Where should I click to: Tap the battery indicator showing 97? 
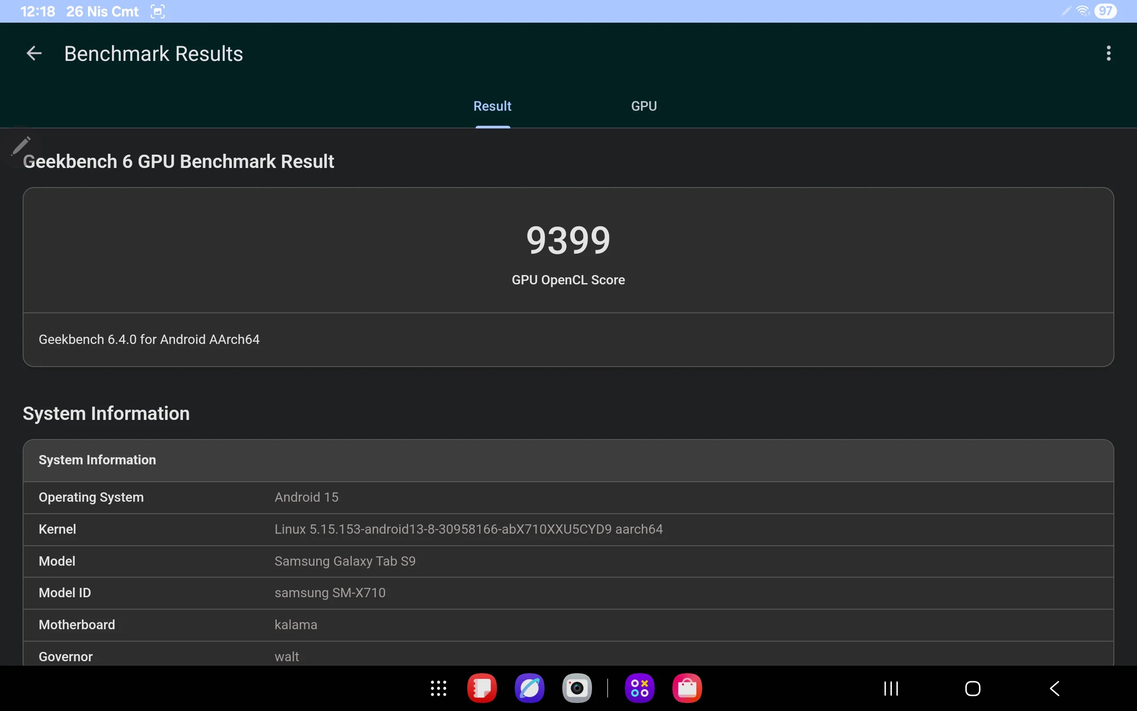(x=1105, y=11)
